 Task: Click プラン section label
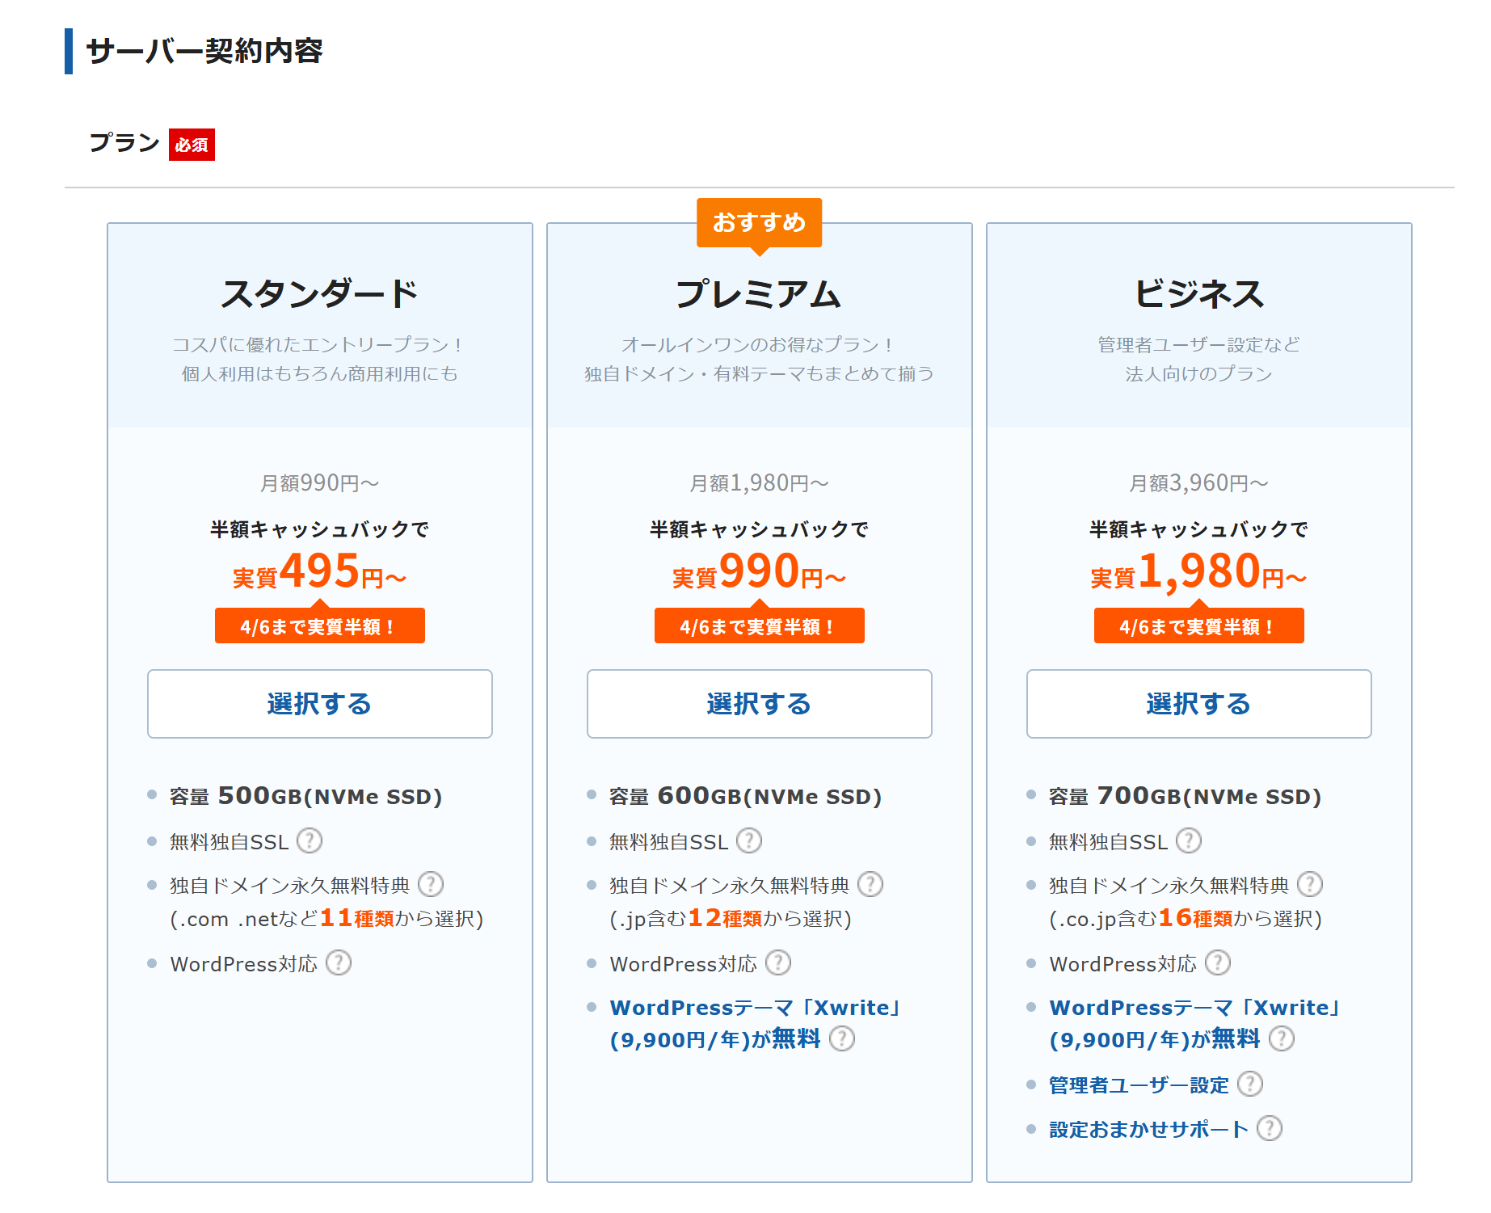tap(124, 143)
